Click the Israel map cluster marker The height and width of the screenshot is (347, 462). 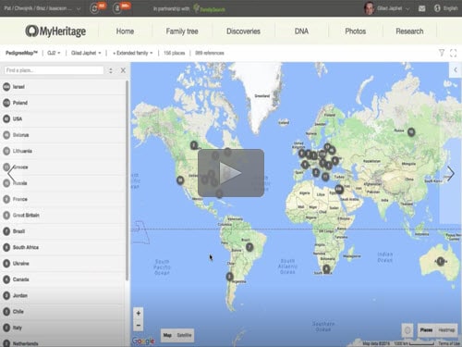339,189
